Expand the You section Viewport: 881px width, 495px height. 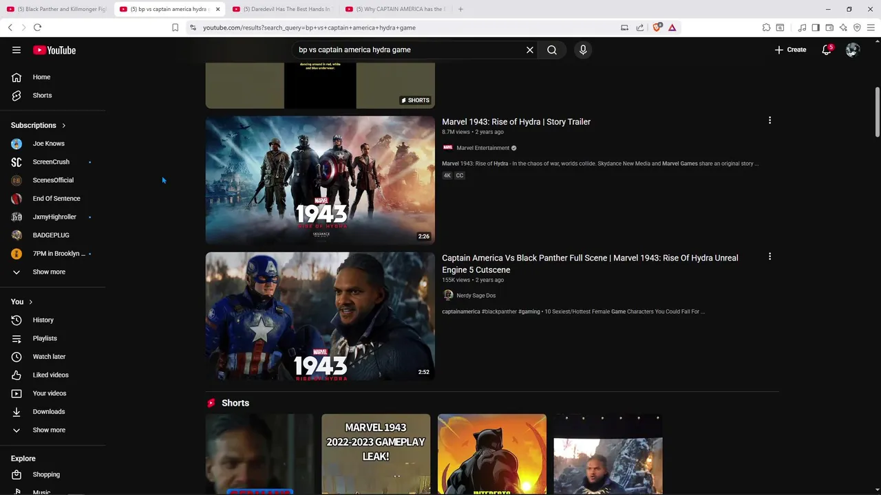pyautogui.click(x=22, y=302)
